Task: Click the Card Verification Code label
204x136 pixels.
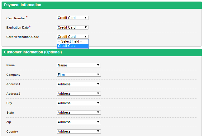Action: coord(22,37)
